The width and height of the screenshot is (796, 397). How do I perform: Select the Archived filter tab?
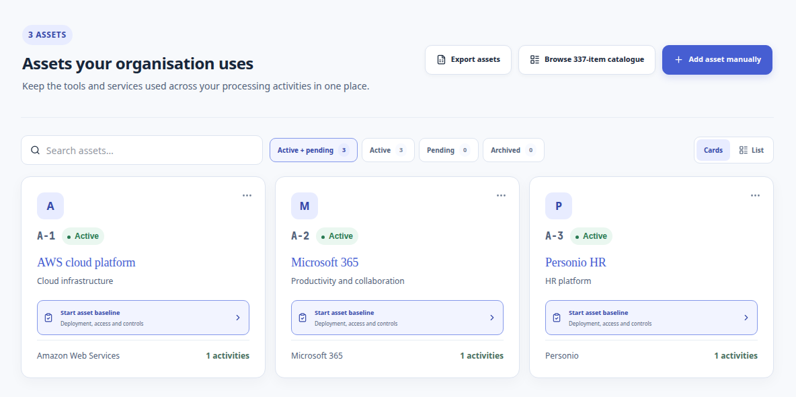[514, 150]
